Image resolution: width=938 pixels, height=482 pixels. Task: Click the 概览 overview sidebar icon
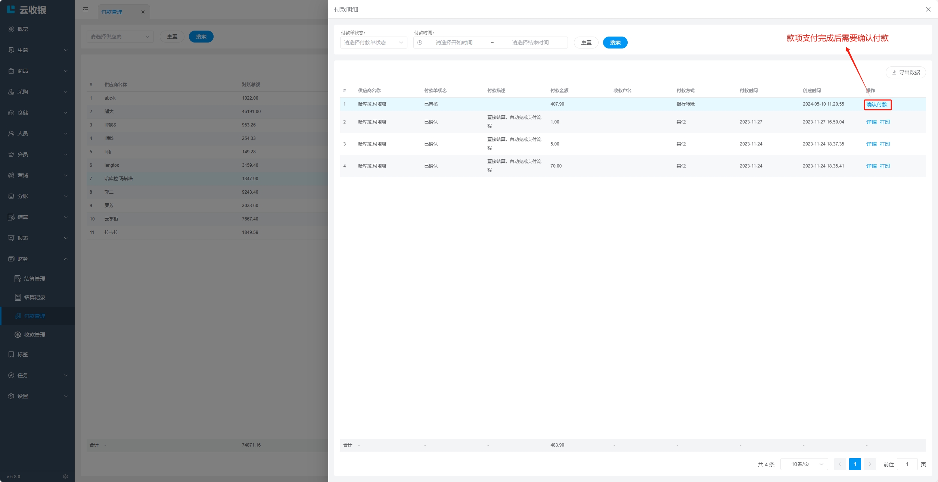[11, 29]
